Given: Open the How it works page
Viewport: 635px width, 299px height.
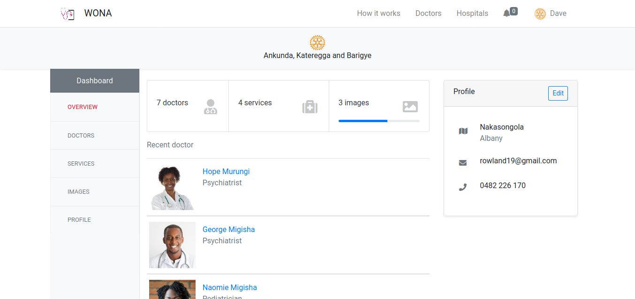Looking at the screenshot, I should click(378, 14).
